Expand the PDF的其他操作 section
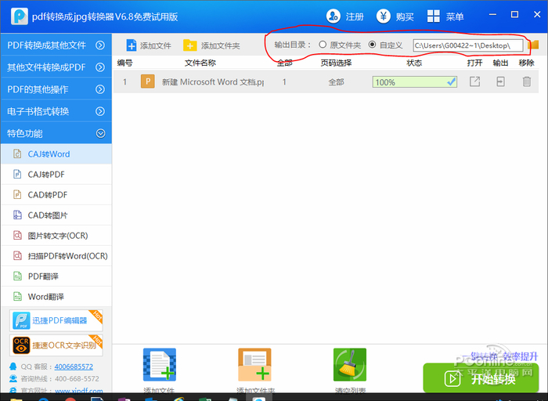 coord(56,89)
